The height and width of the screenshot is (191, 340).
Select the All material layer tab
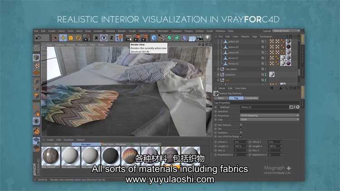[56, 144]
